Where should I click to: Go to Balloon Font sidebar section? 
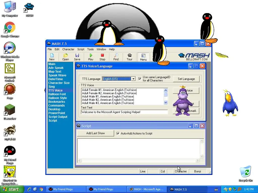pyautogui.click(x=57, y=94)
